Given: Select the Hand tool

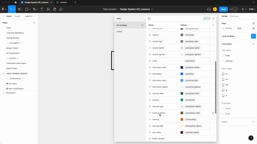Looking at the screenshot, I should coord(55,9).
